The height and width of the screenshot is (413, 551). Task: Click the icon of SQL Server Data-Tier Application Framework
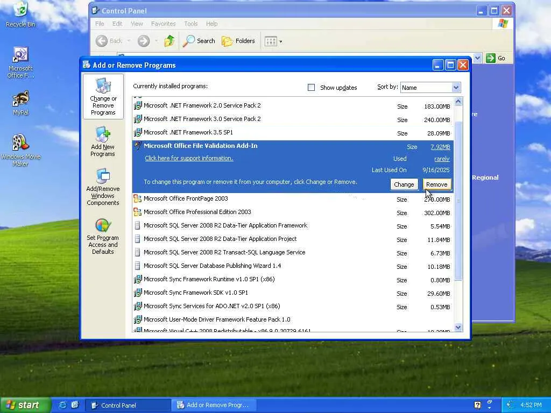[137, 225]
